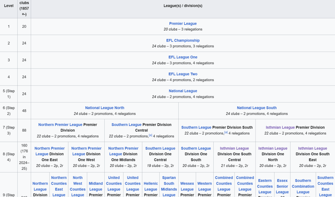This screenshot has height=197, width=335.
Task: Open the Premier League link
Action: (183, 24)
